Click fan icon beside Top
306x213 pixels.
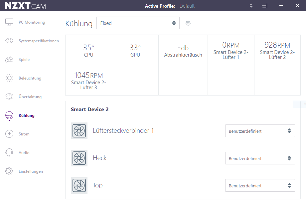pos(79,185)
